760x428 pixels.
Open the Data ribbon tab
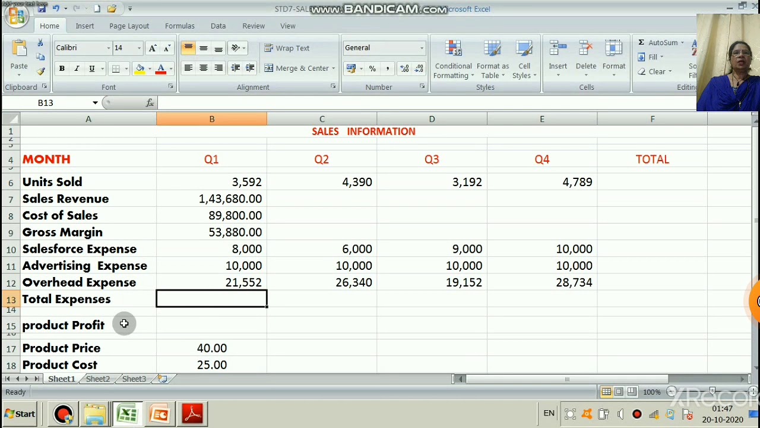tap(218, 26)
